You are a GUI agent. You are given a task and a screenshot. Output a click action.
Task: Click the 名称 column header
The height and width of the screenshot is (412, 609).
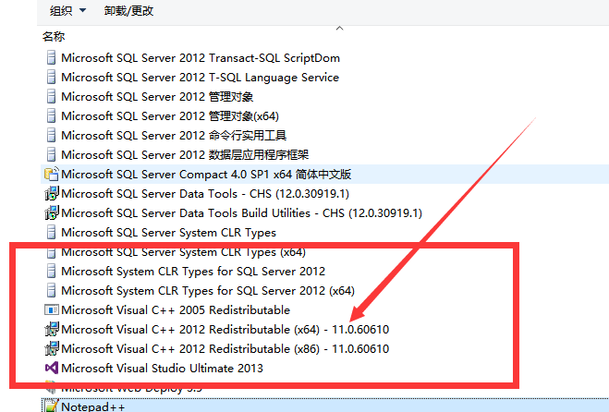54,37
